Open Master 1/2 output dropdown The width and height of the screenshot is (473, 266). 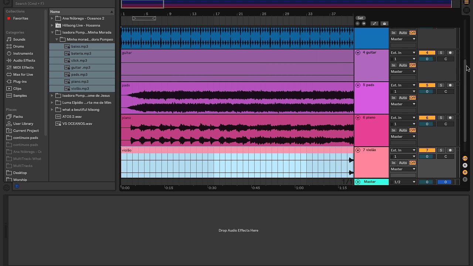click(403, 182)
